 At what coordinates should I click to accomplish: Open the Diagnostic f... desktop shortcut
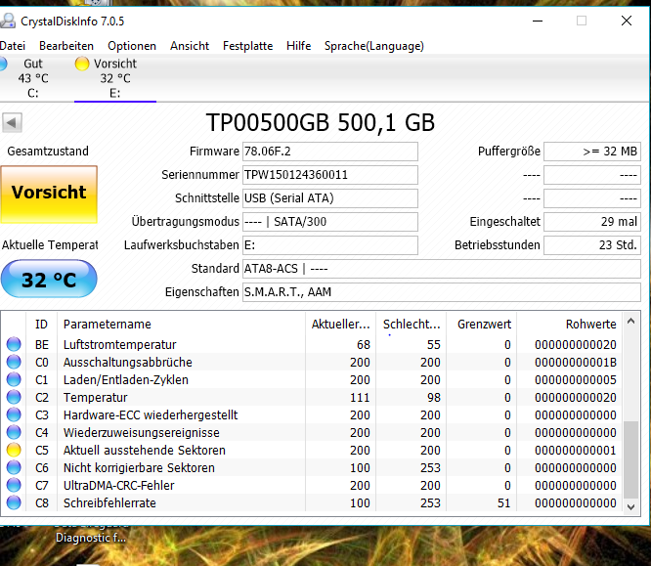[x=91, y=538]
